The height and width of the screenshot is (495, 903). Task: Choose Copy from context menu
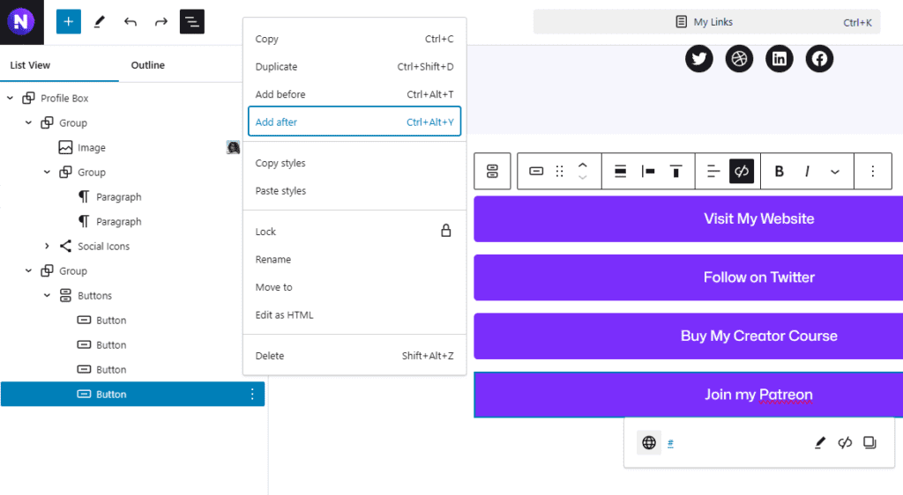[354, 39]
